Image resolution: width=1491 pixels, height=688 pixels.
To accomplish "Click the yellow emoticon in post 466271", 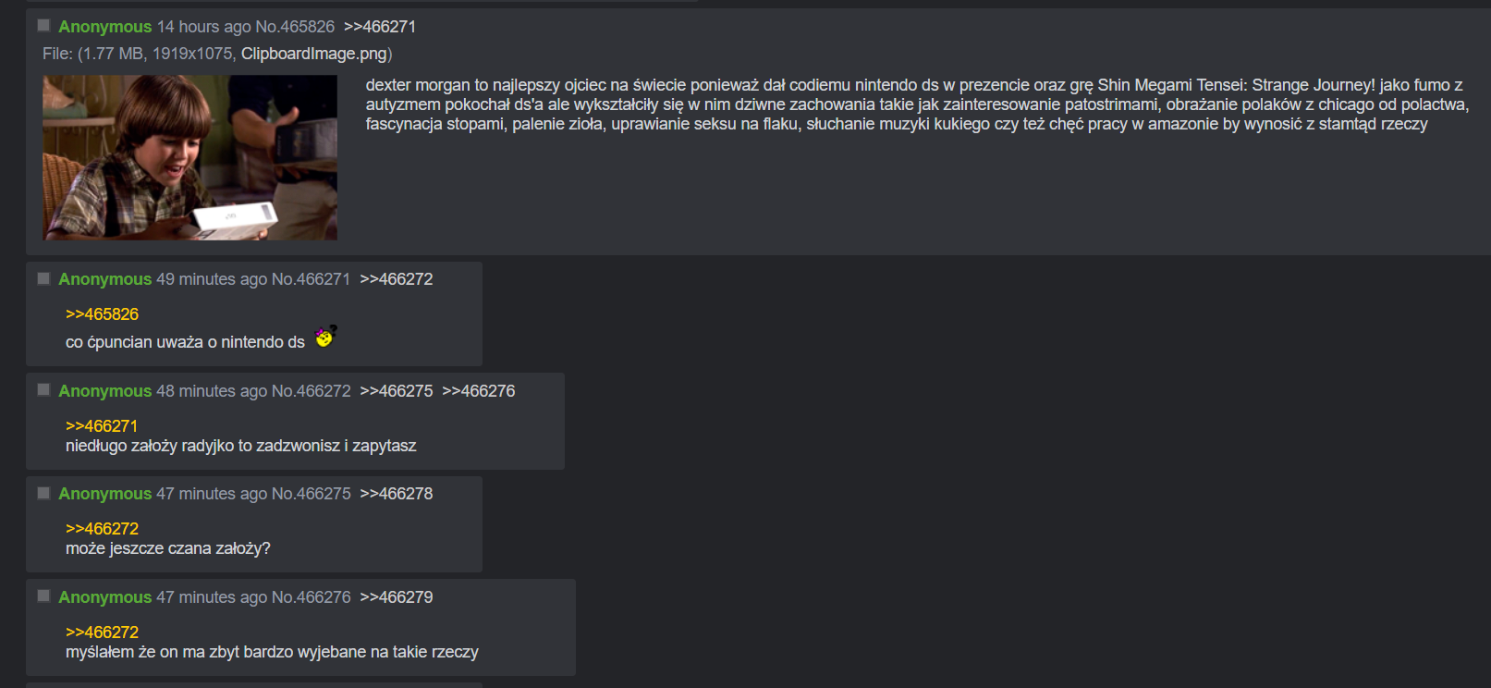I will pos(325,336).
